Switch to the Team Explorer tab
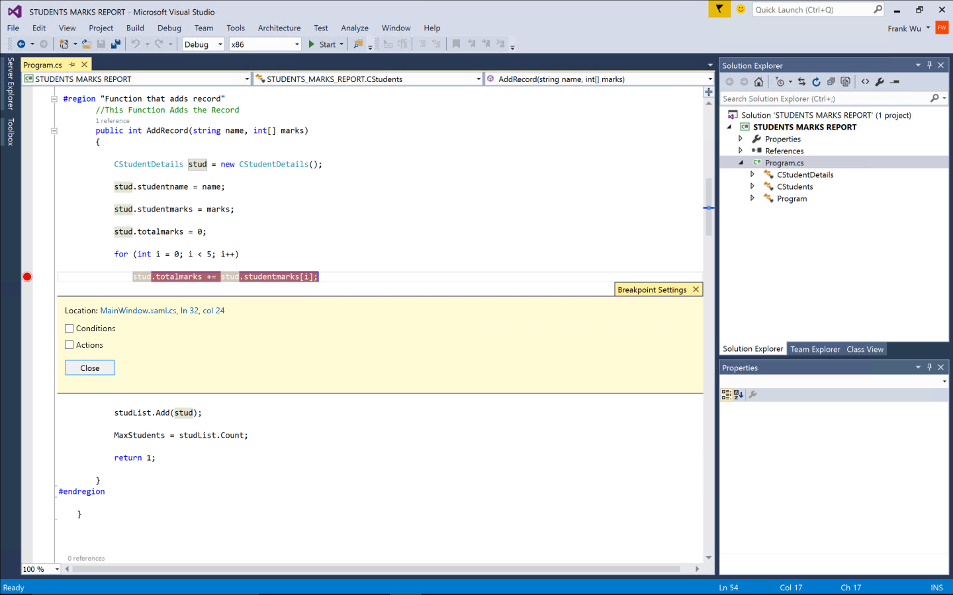Image resolution: width=953 pixels, height=595 pixels. click(x=815, y=349)
